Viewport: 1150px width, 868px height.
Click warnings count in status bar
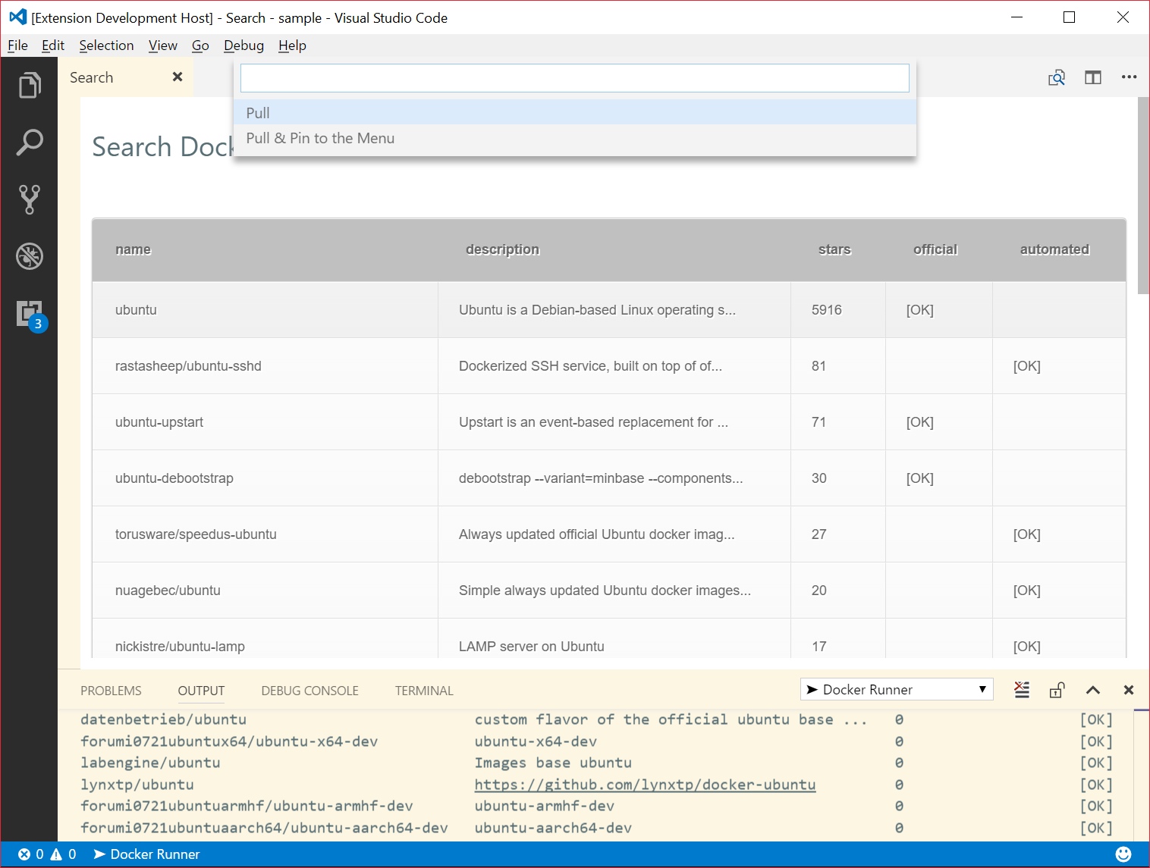pyautogui.click(x=63, y=854)
